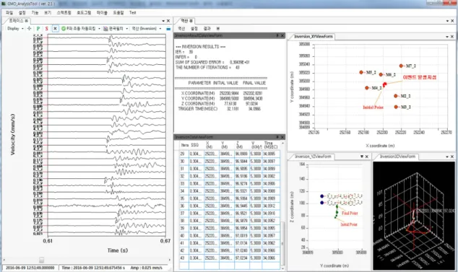458x272 pixels.
Task: Click the red S-wave pick icon
Action: point(46,29)
